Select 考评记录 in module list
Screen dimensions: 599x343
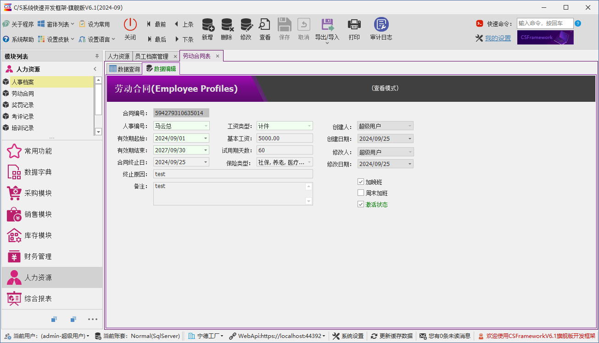48,116
